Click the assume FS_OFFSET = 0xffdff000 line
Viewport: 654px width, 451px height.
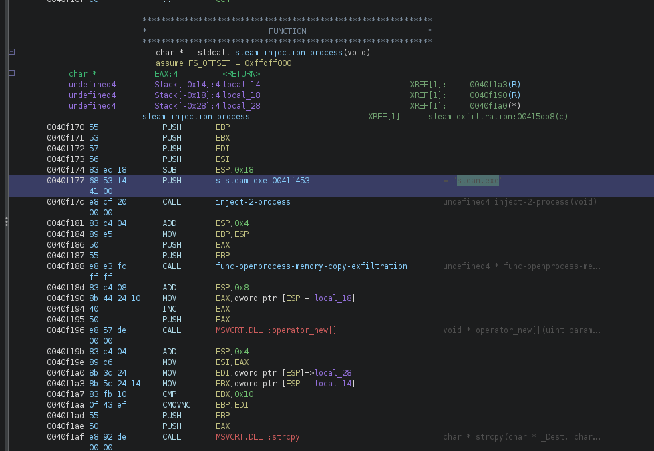[224, 63]
